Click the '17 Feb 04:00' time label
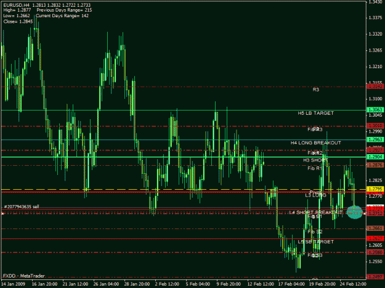Screen dimensions: 385x288 click(291, 284)
